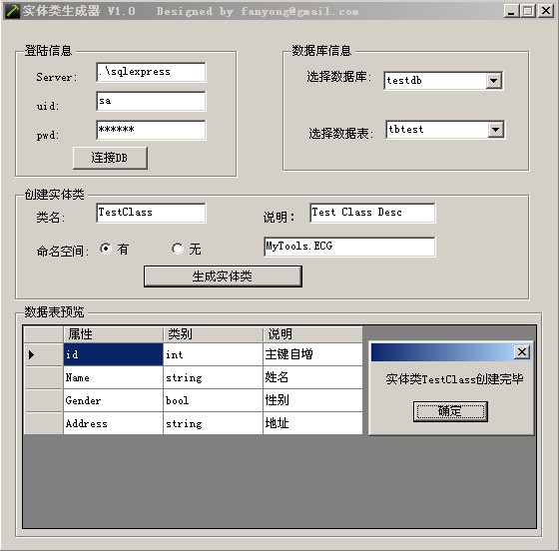Click the row header of the Address row
The width and height of the screenshot is (559, 551).
(44, 423)
